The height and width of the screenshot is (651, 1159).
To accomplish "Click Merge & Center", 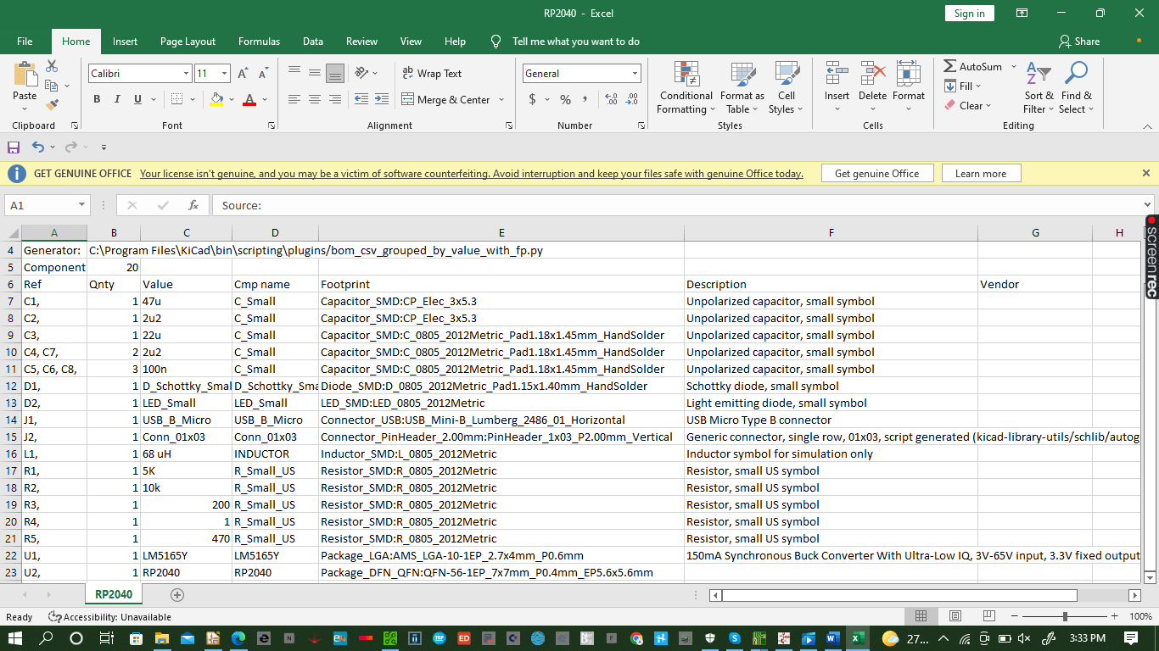I will click(446, 99).
